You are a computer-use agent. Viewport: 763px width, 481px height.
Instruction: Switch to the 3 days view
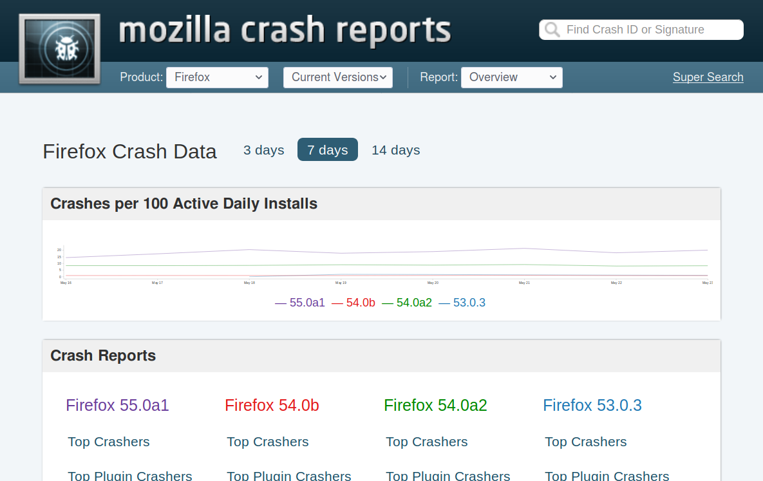(263, 150)
